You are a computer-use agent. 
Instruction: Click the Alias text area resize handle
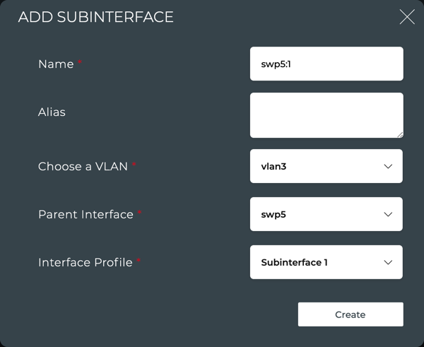point(399,134)
